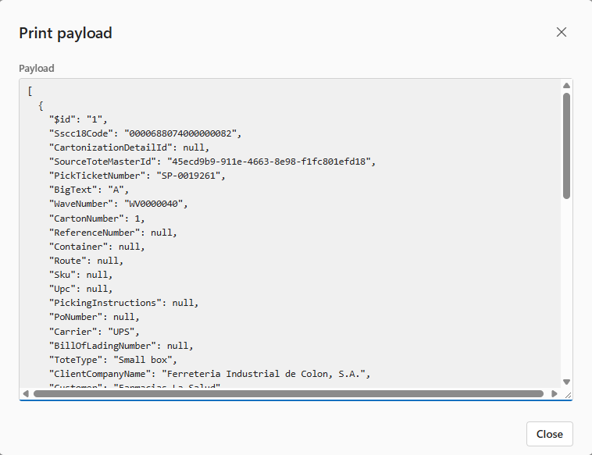Click the Route null line

[86, 261]
